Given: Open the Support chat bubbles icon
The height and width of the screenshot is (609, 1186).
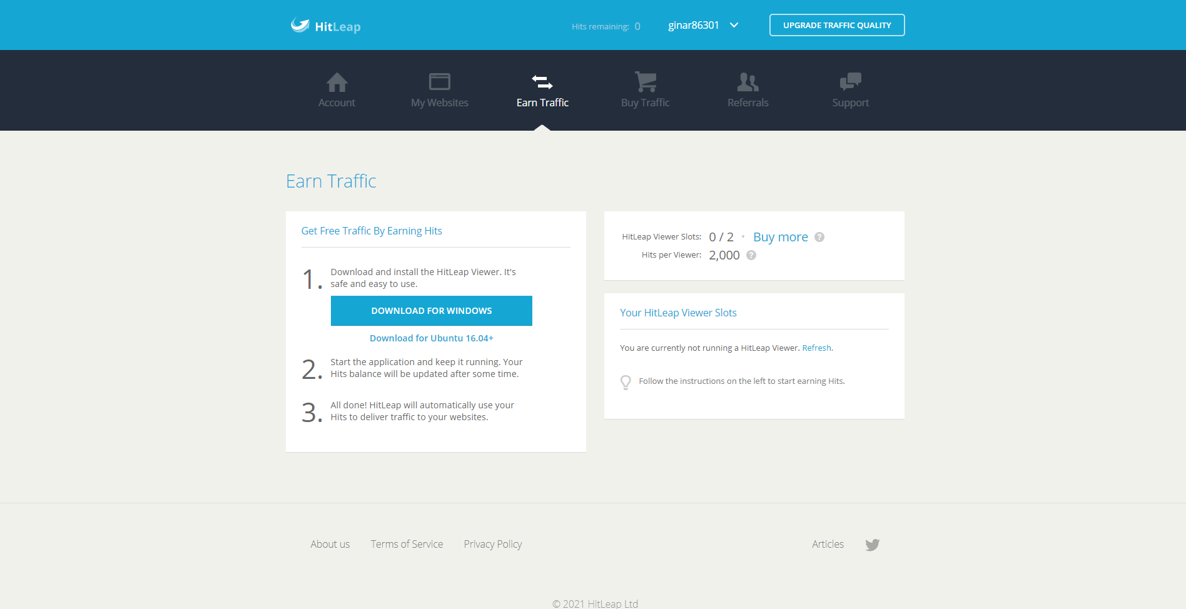Looking at the screenshot, I should pos(850,82).
